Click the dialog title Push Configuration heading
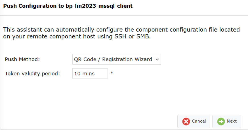This screenshot has height=130, width=248. pyautogui.click(x=68, y=6)
